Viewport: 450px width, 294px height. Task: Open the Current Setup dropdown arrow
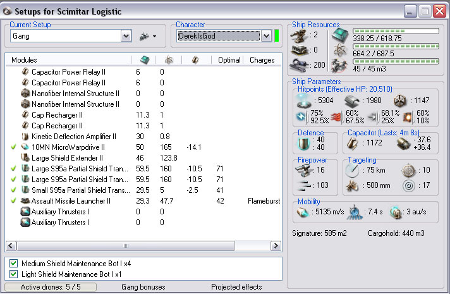pos(126,36)
